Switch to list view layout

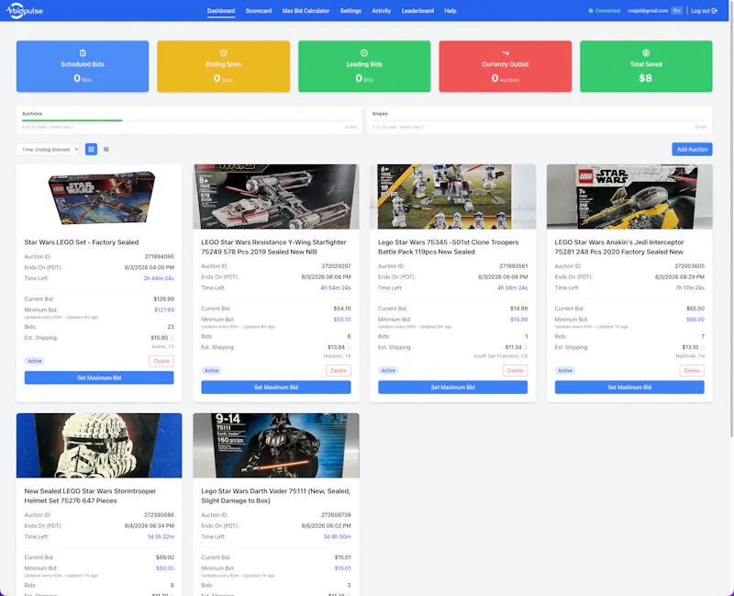[x=106, y=149]
